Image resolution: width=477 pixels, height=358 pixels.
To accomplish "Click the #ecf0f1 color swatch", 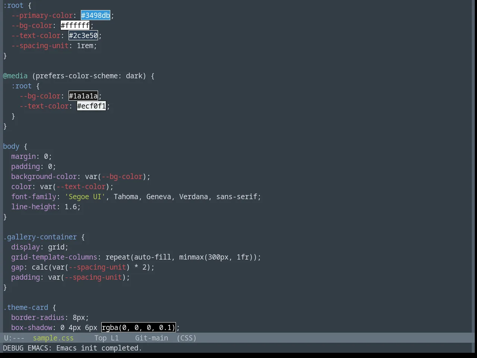I will [x=91, y=106].
